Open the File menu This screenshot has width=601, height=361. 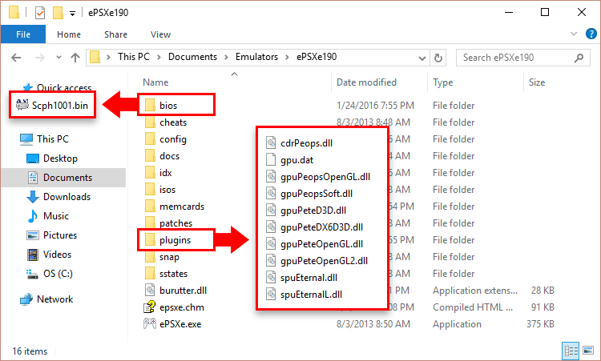(24, 35)
